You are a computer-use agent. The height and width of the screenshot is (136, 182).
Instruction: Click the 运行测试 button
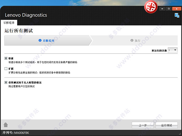click(x=166, y=125)
